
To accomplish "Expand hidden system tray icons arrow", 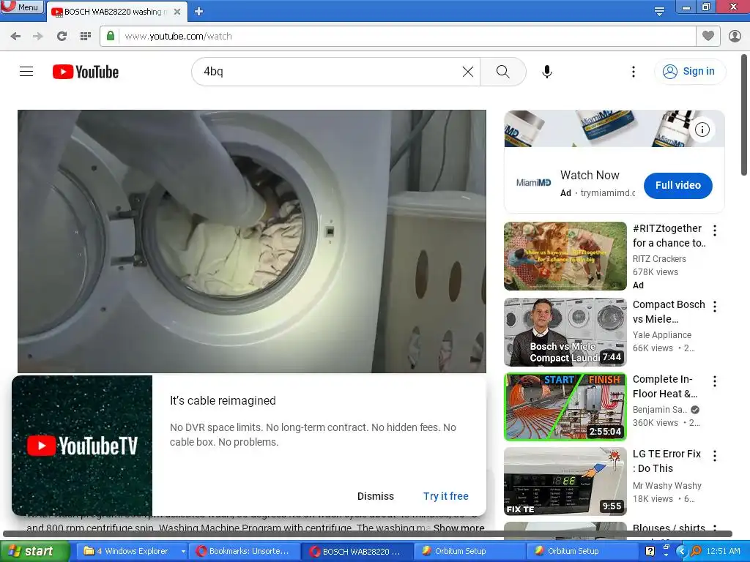I will click(682, 551).
